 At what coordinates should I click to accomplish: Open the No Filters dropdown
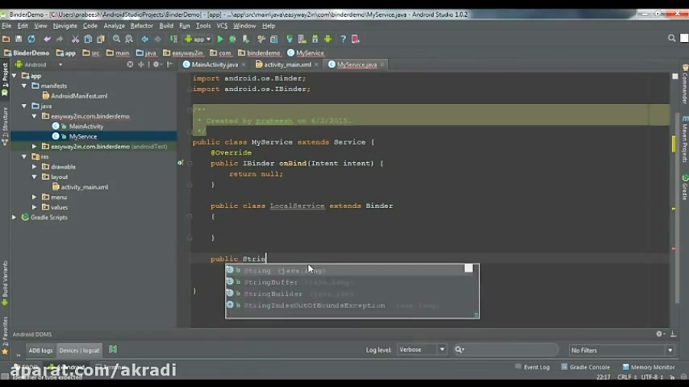[622, 350]
